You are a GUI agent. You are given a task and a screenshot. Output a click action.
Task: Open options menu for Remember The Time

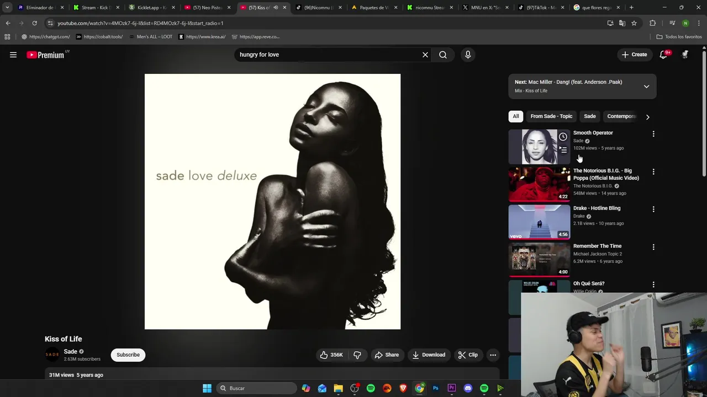click(653, 248)
